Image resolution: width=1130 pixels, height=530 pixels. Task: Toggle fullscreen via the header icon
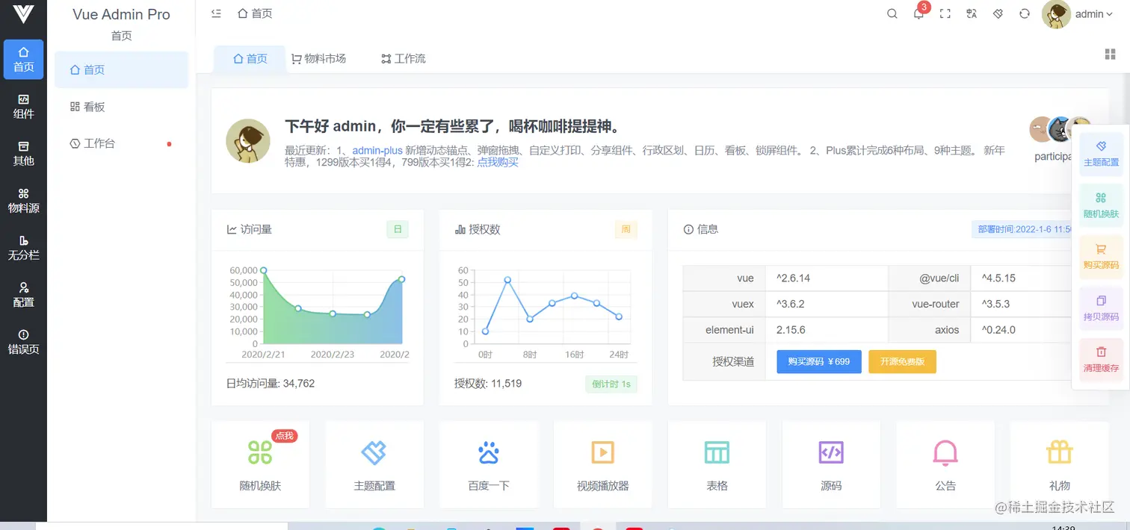point(945,13)
